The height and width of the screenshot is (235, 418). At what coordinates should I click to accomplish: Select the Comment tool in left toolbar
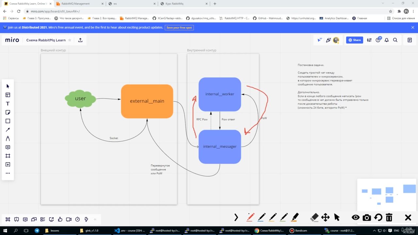(x=8, y=147)
